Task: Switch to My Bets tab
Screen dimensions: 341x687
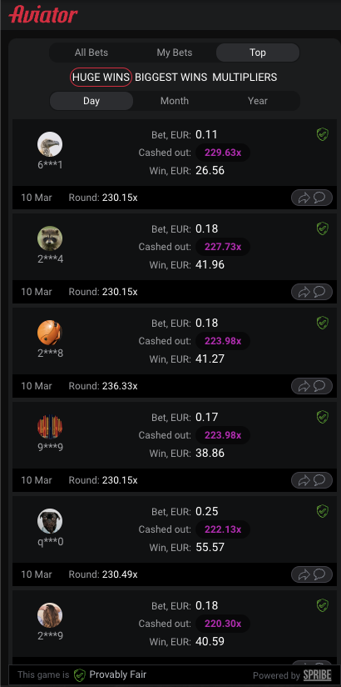Action: click(x=175, y=53)
